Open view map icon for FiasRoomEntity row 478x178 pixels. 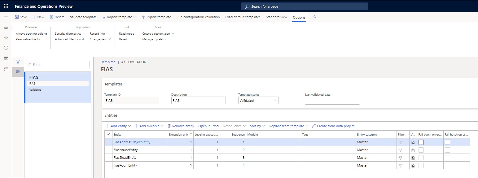[x=413, y=166]
